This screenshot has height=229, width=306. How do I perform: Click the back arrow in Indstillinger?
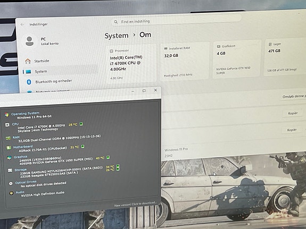22,24
